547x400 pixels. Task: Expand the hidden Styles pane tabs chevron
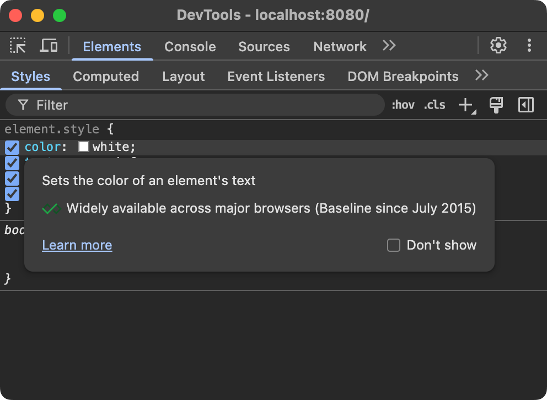coord(481,76)
